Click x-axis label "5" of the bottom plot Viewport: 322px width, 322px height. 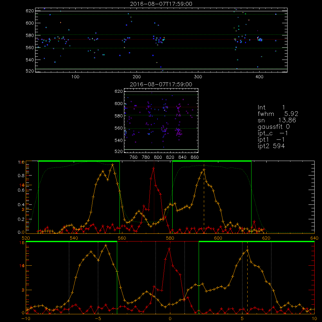(242, 318)
